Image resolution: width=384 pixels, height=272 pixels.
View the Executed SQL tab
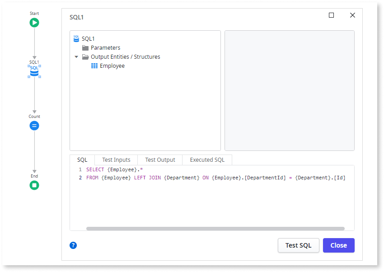pos(206,159)
